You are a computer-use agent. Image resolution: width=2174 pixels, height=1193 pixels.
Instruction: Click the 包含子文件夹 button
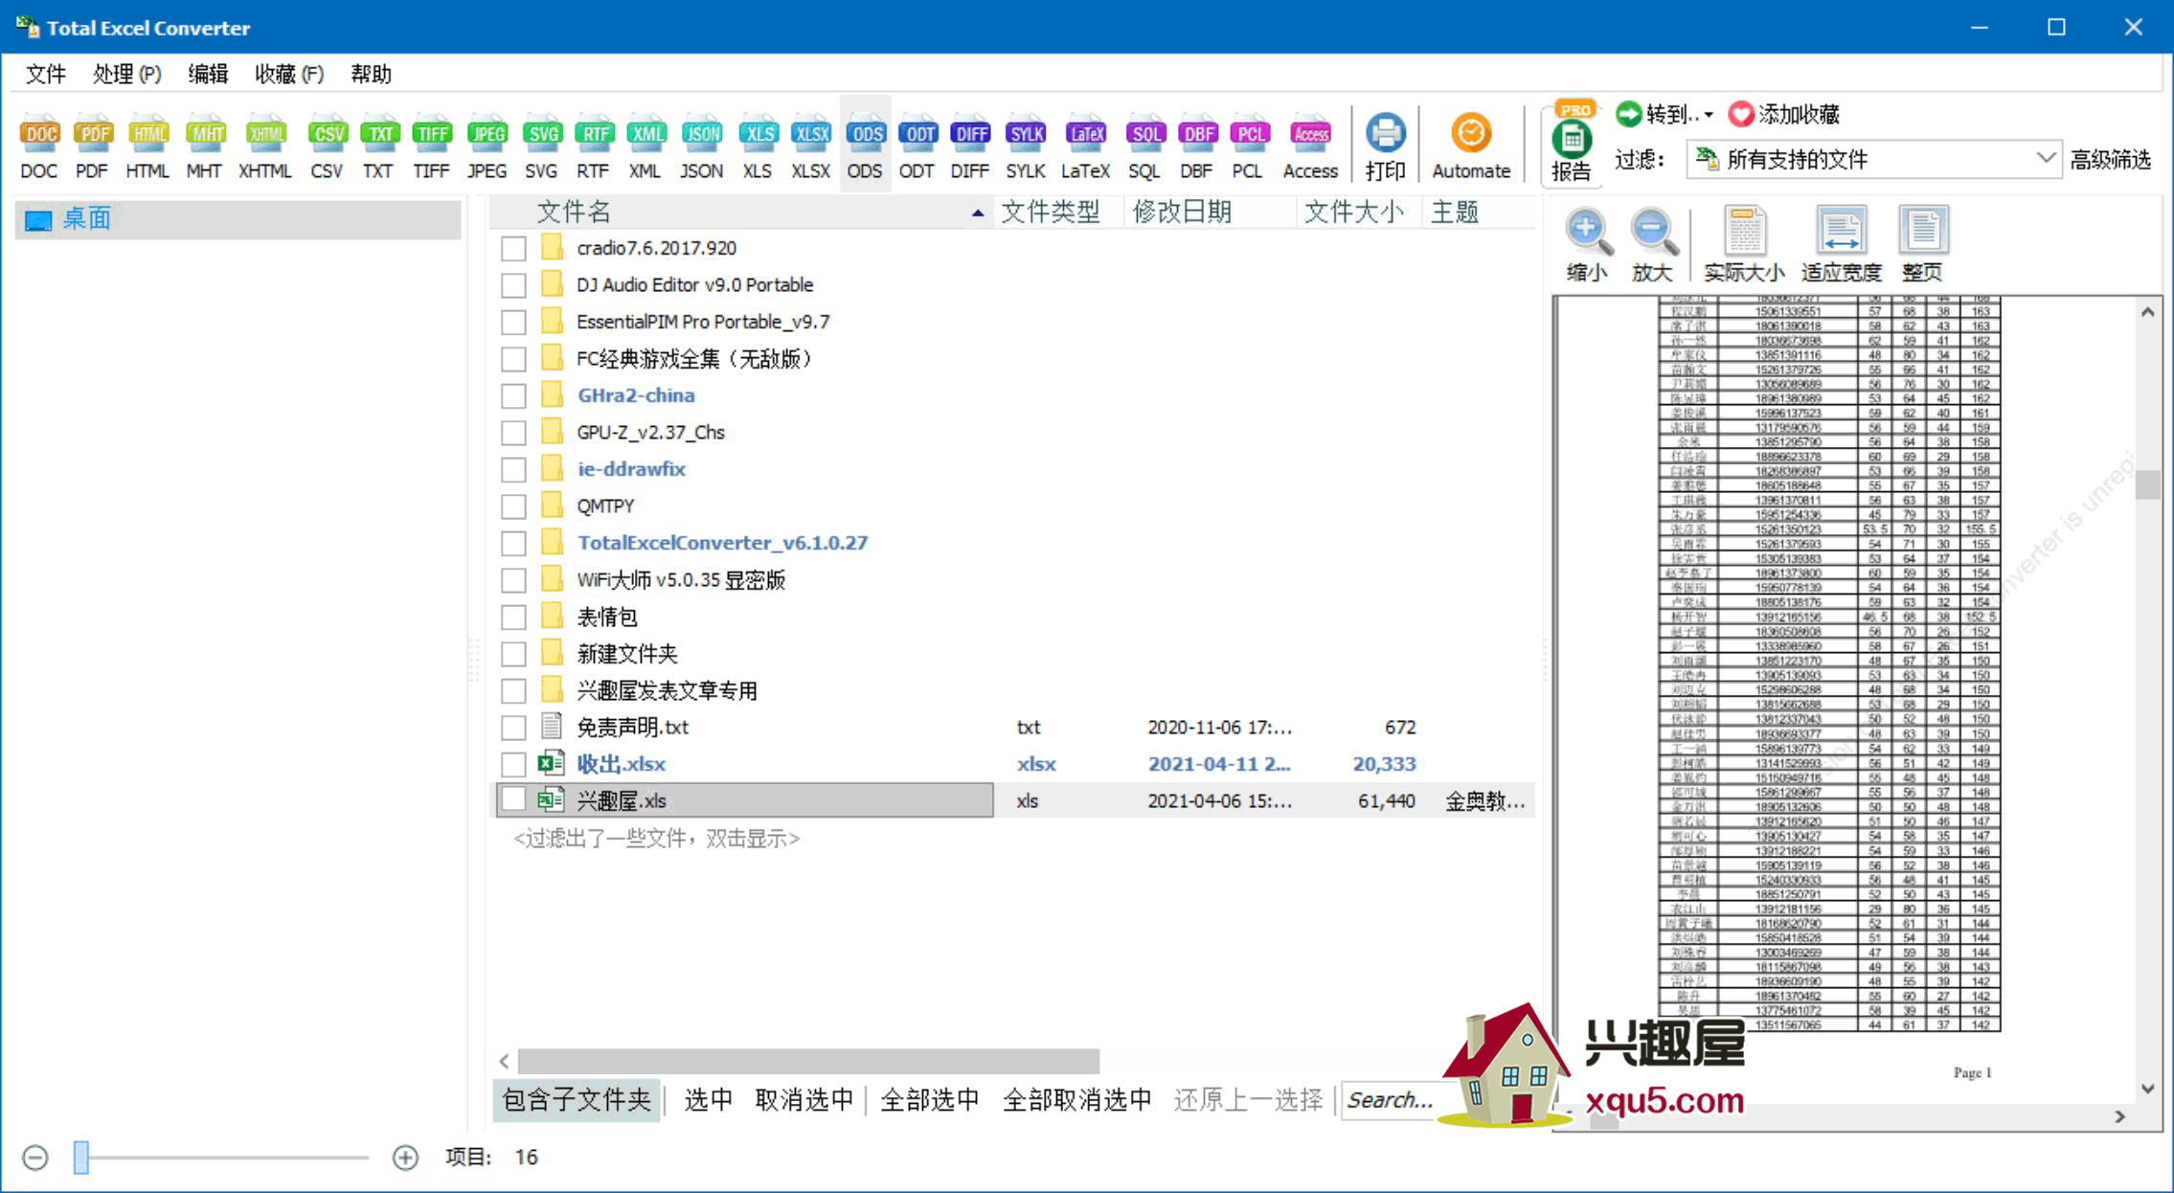pos(577,1100)
